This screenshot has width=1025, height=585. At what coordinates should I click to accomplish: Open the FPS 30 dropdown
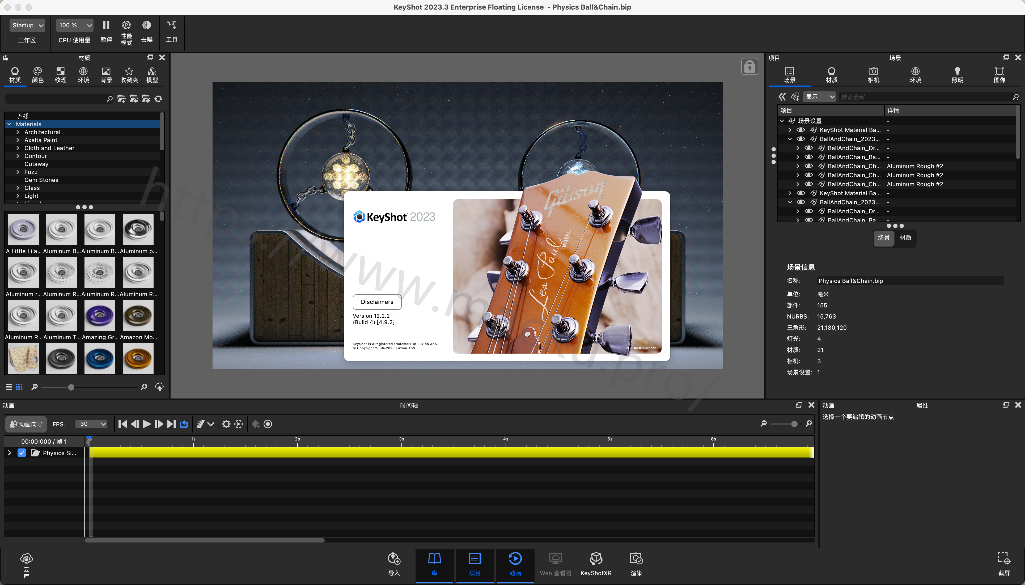click(92, 424)
